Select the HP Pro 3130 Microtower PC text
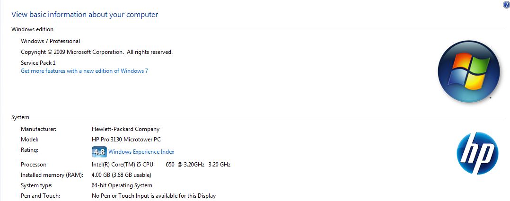This screenshot has width=510, height=201. [x=126, y=140]
